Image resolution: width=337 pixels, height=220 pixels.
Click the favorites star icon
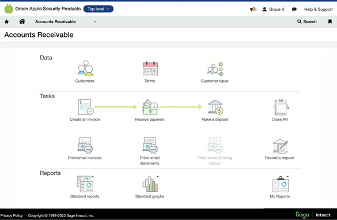tap(7, 21)
